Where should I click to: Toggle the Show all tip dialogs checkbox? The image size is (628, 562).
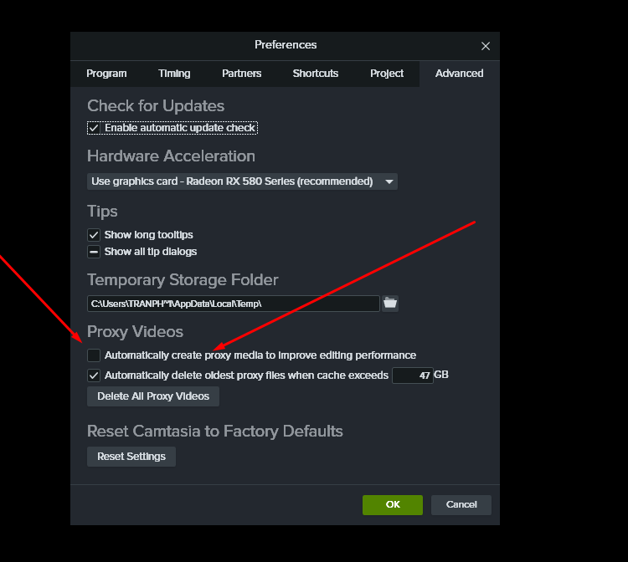click(94, 252)
